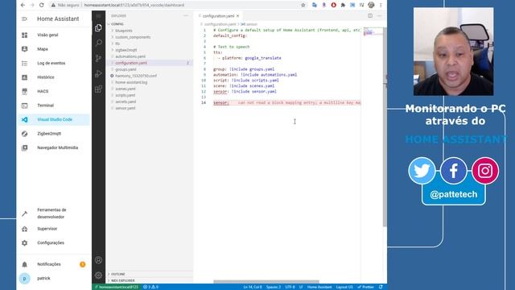Open VS Code Explorer files icon
Image resolution: width=515 pixels, height=290 pixels.
pos(98,28)
